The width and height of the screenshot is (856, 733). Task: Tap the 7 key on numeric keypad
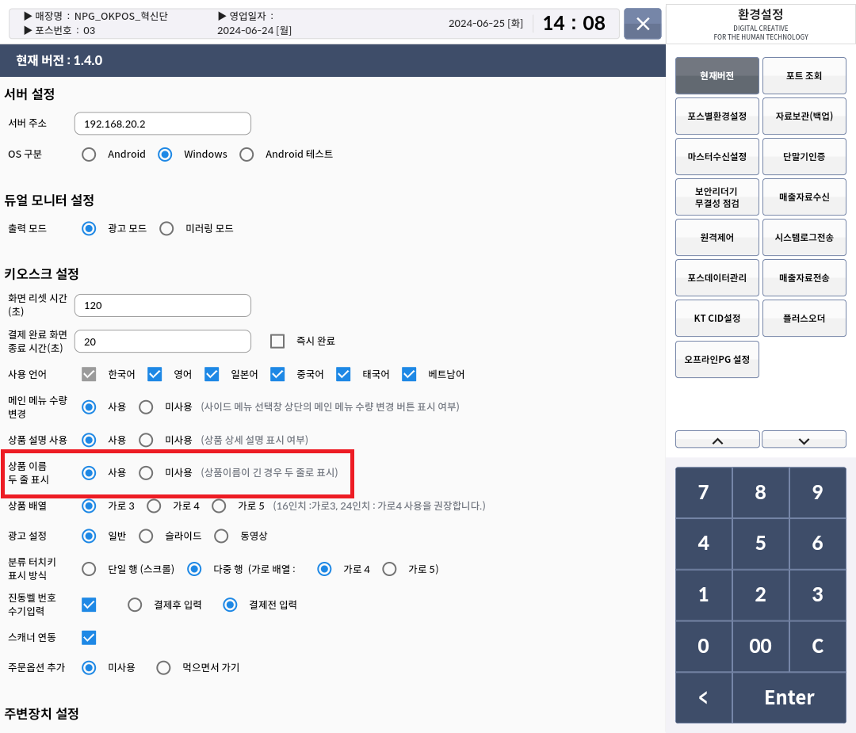click(703, 493)
